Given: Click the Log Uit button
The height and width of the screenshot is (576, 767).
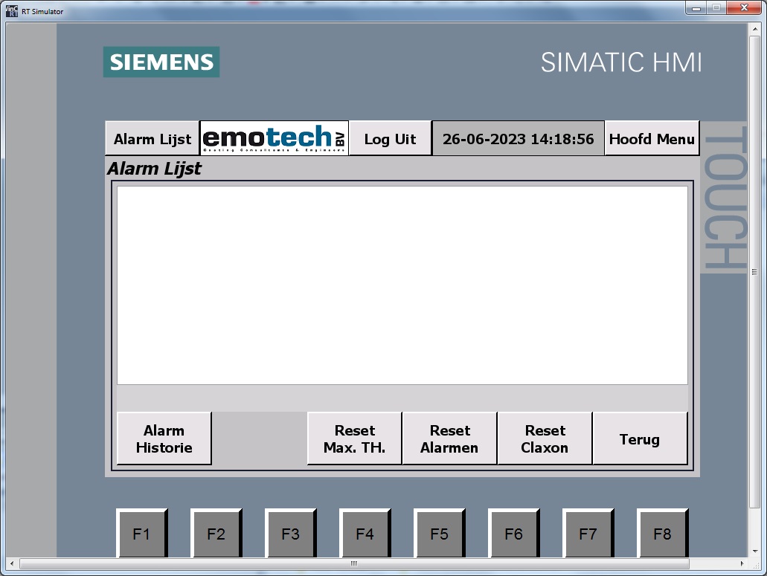Looking at the screenshot, I should (390, 139).
